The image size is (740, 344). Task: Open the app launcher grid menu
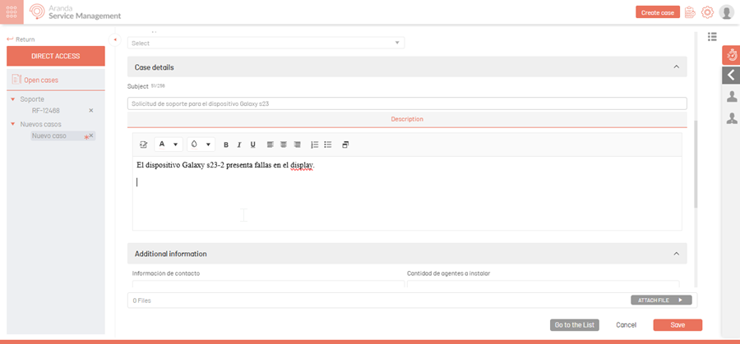[12, 11]
